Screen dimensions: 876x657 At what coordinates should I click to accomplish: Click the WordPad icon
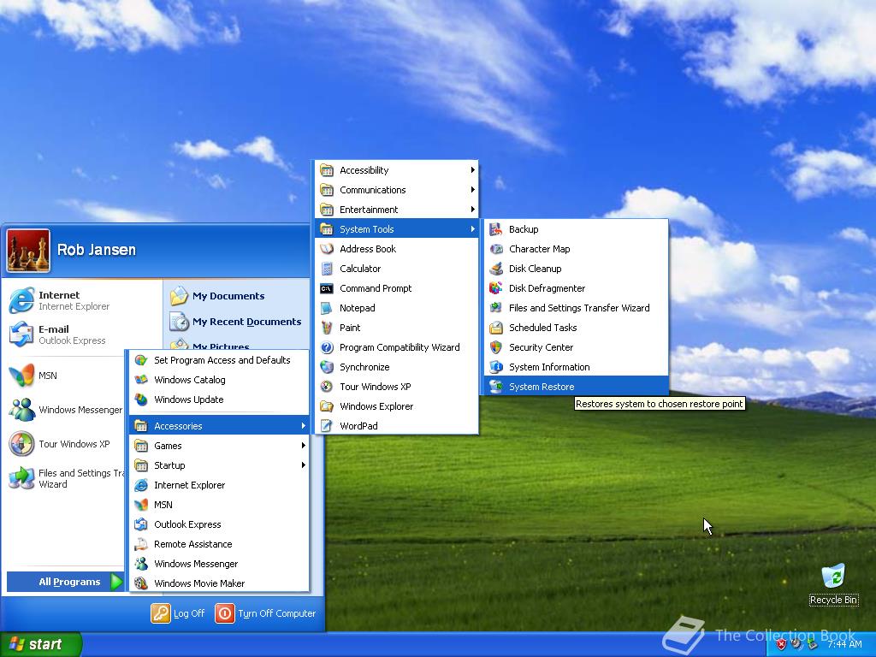click(326, 426)
